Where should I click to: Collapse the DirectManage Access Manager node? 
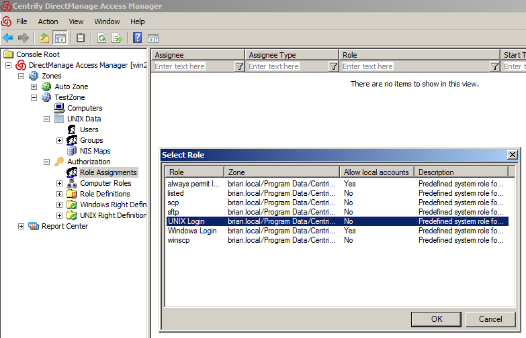click(x=8, y=65)
